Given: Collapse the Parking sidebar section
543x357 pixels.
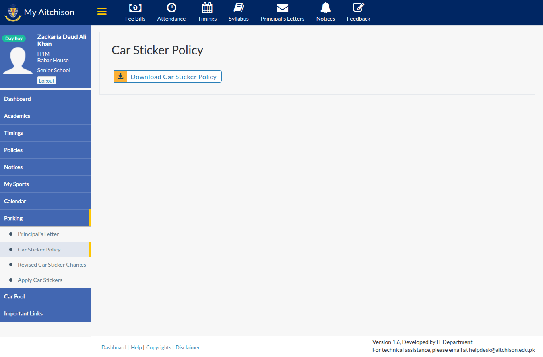Looking at the screenshot, I should 46,218.
